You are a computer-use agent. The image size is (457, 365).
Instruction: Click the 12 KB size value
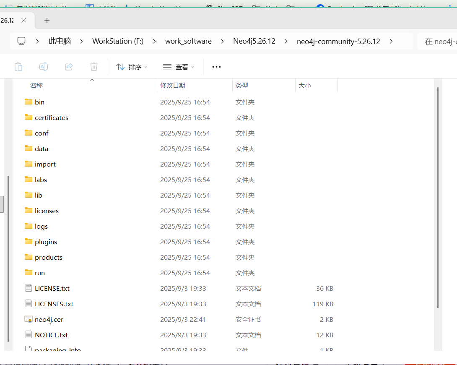pyautogui.click(x=325, y=335)
